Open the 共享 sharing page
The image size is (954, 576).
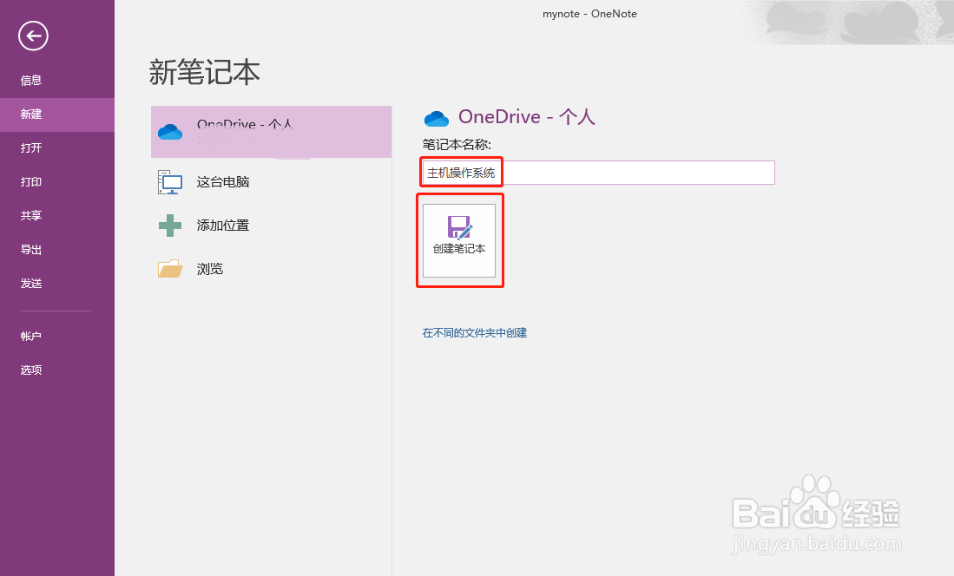pyautogui.click(x=57, y=215)
